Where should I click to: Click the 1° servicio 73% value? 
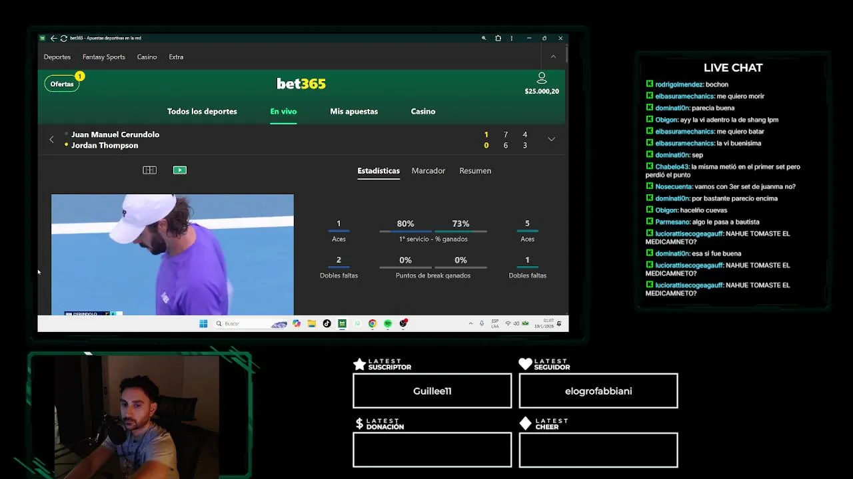coord(460,224)
